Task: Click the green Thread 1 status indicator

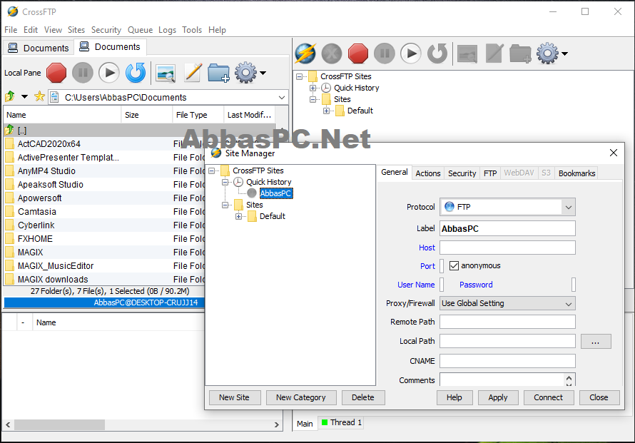Action: point(325,422)
